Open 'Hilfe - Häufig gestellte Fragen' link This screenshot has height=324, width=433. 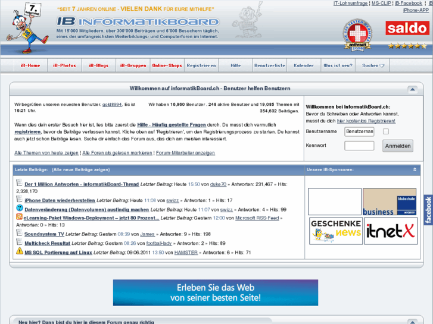point(172,125)
